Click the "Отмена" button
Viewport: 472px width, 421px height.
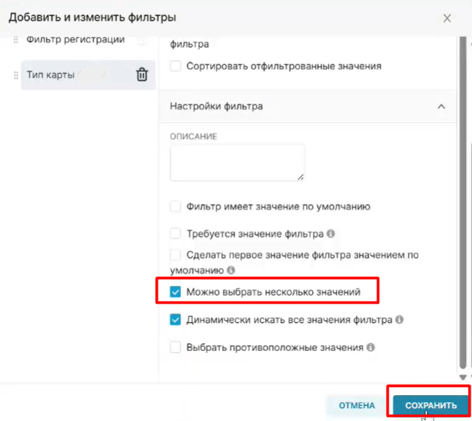click(357, 405)
